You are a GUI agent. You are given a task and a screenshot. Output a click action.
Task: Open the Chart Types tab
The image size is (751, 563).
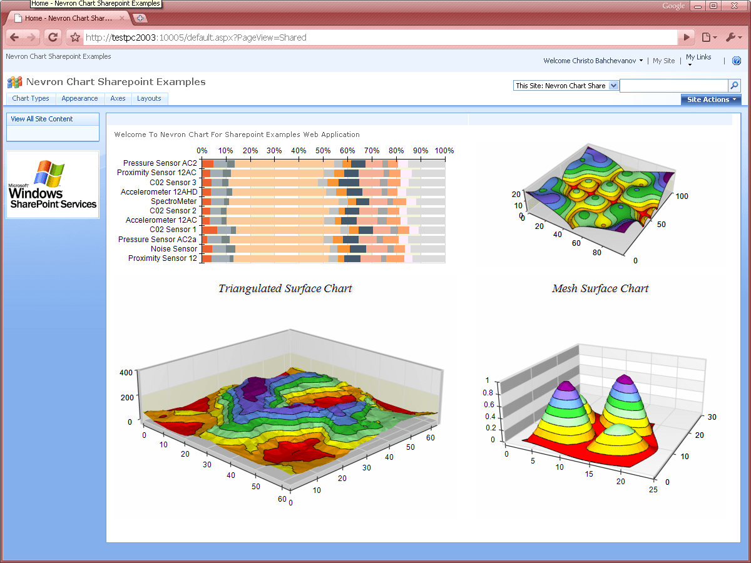coord(31,98)
